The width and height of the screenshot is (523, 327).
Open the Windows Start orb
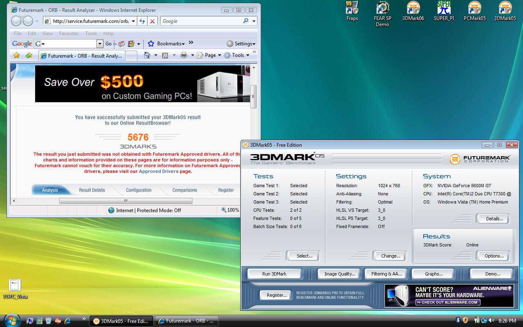coord(11,320)
